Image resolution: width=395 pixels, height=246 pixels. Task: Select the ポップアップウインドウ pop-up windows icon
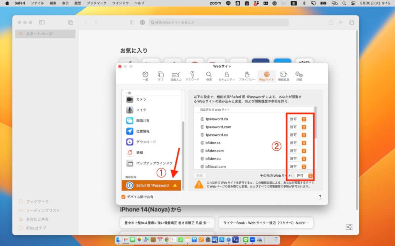click(x=130, y=163)
